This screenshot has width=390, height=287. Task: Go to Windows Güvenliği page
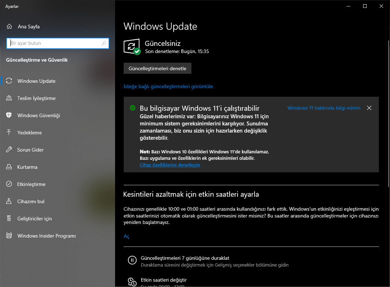tap(57, 115)
